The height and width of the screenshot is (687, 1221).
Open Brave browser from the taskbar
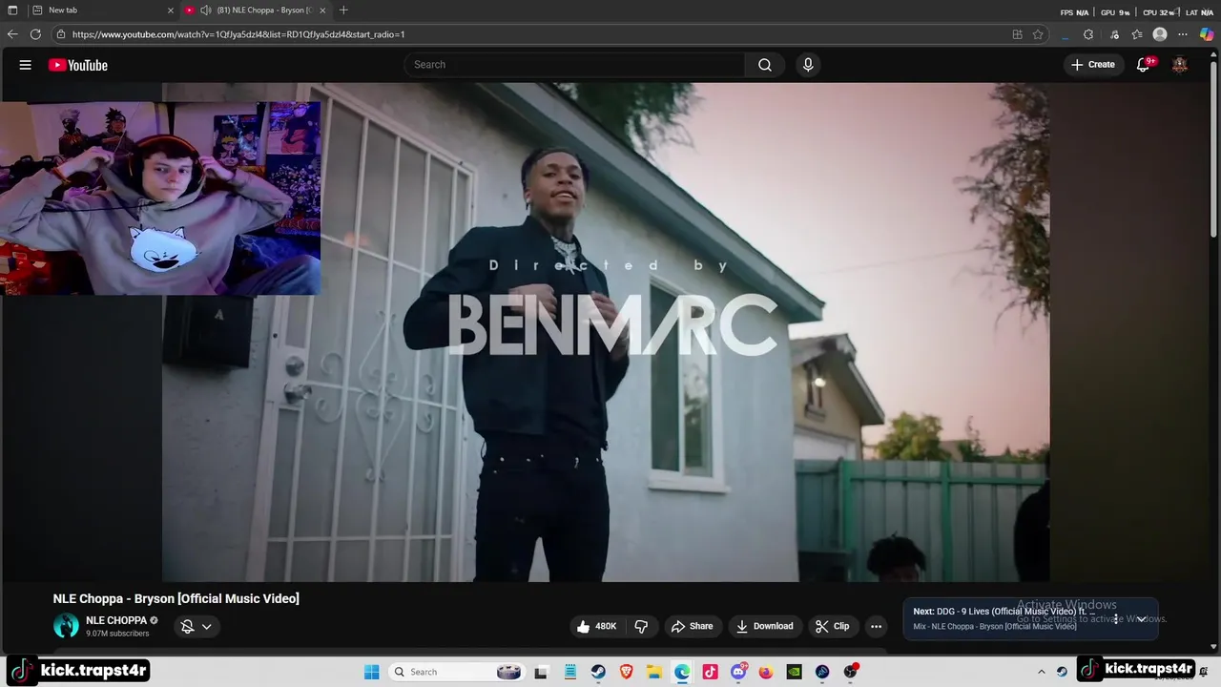(626, 672)
